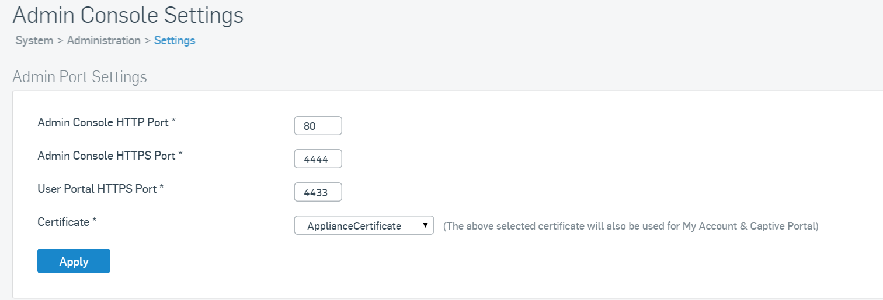Click the Admin Console HTTPS Port label
The width and height of the screenshot is (883, 300).
106,156
